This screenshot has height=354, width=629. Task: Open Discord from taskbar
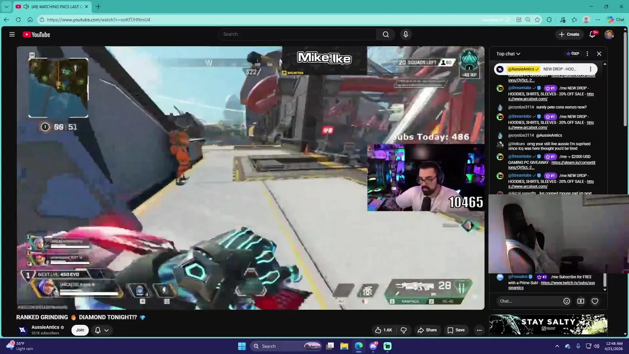[373, 346]
